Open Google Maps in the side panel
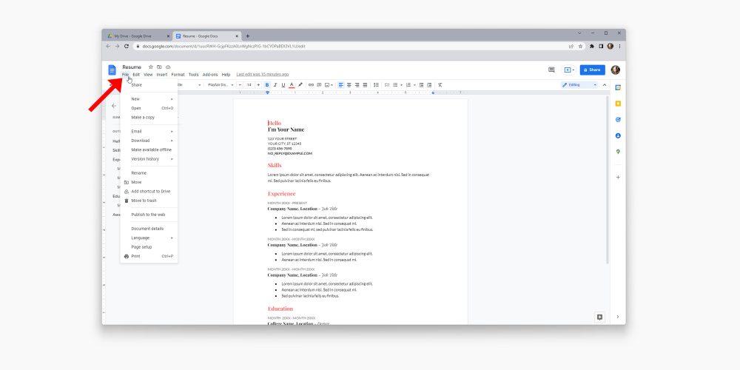Screen dimensions: 740x370 pyautogui.click(x=618, y=152)
